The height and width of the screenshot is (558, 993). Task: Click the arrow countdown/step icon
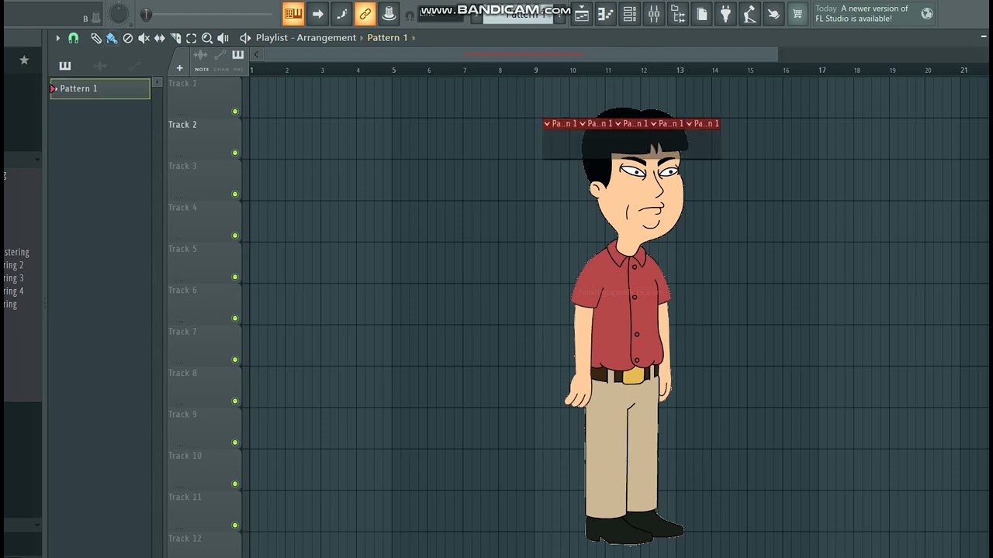(317, 13)
